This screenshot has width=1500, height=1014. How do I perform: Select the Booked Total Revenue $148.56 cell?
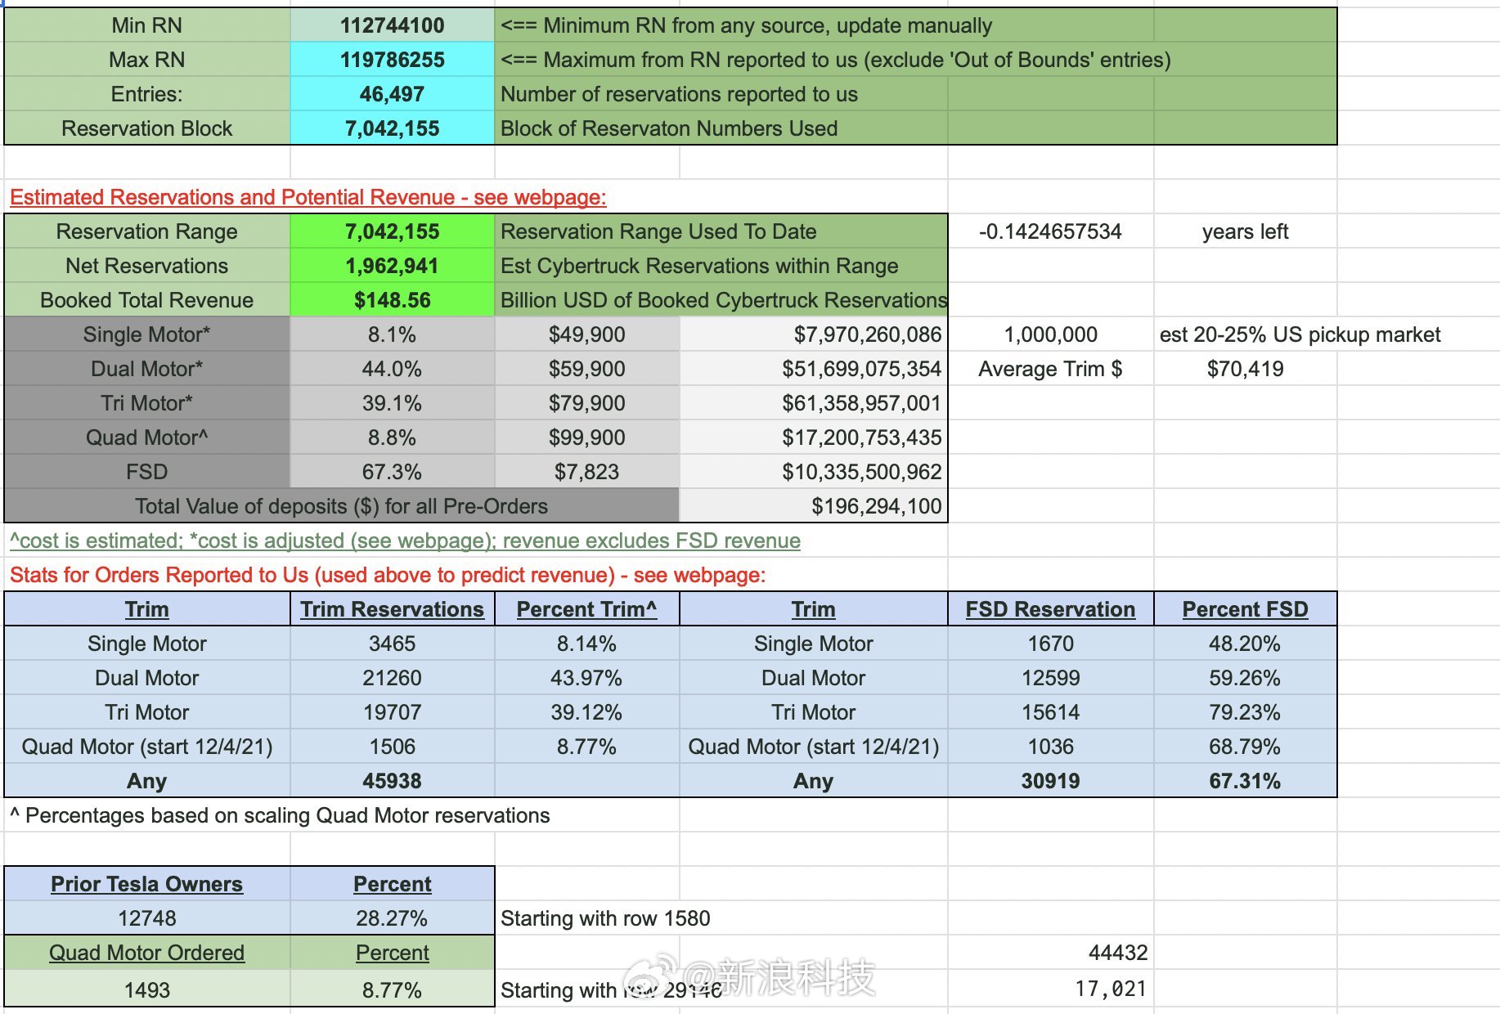click(x=392, y=300)
